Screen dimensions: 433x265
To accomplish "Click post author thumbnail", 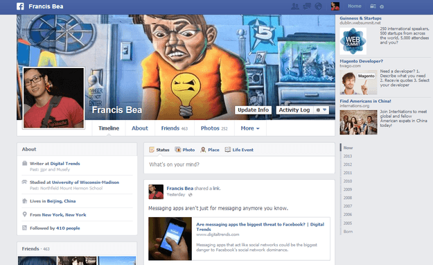I will tap(156, 191).
